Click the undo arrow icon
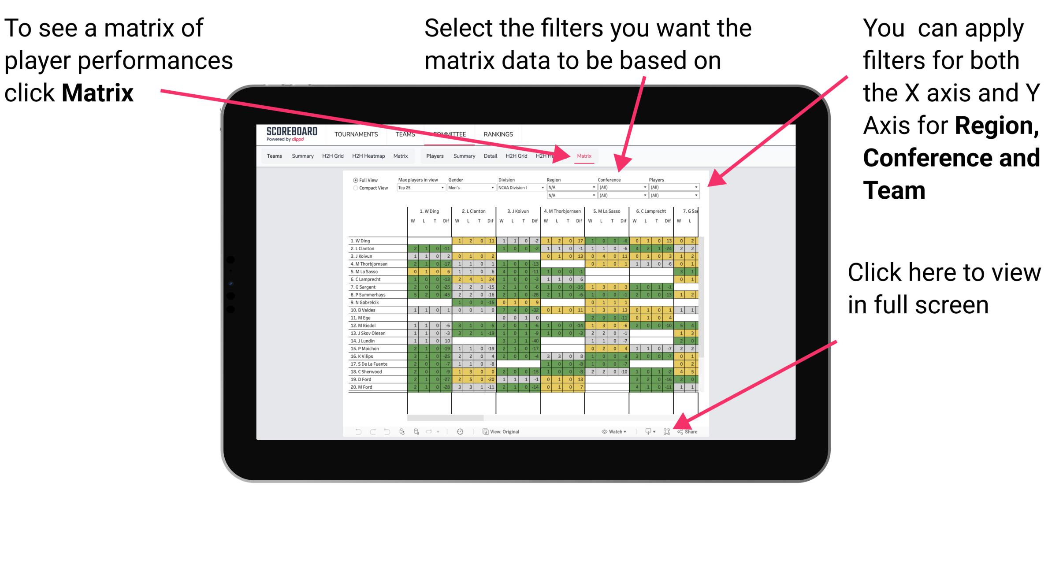This screenshot has height=564, width=1048. click(x=355, y=431)
